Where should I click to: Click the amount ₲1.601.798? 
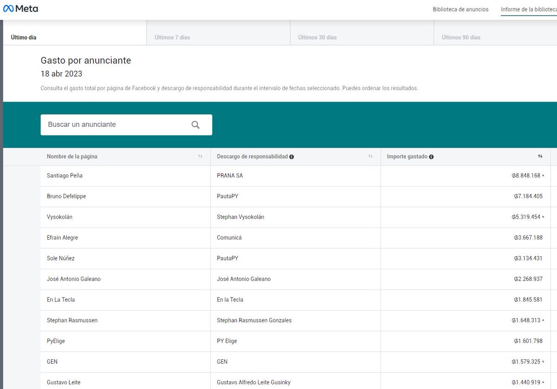(x=528, y=341)
